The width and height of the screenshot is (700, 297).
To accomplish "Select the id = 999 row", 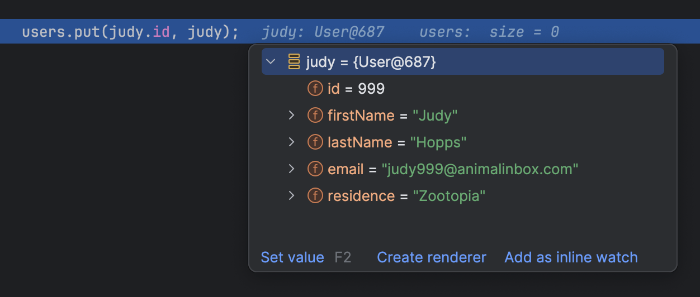I will (462, 89).
